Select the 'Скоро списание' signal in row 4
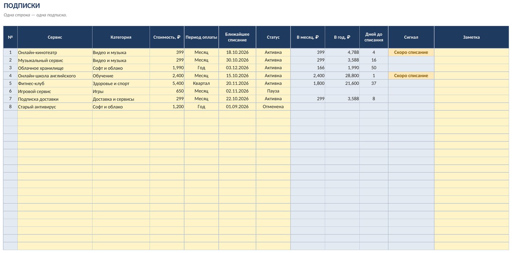 [411, 76]
